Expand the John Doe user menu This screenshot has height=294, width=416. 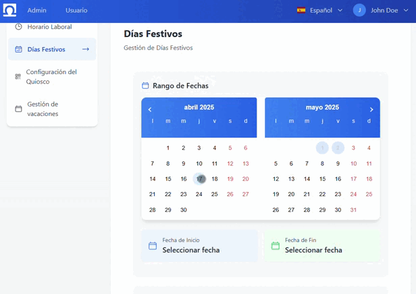tap(390, 11)
